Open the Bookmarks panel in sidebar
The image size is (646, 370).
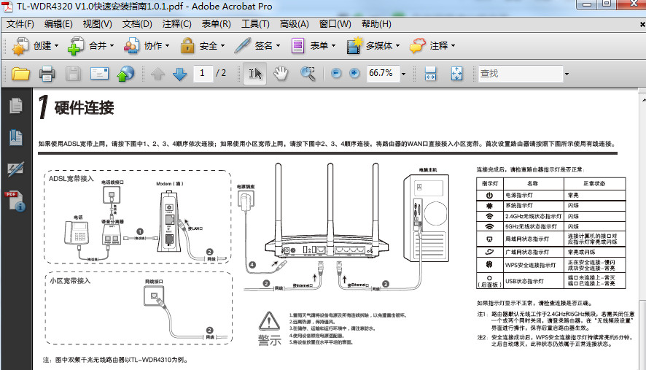(x=16, y=137)
